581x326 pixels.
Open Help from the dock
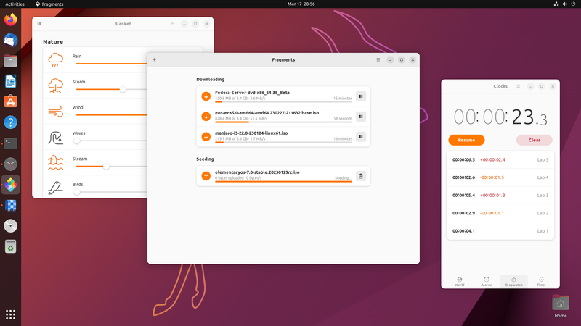[10, 122]
